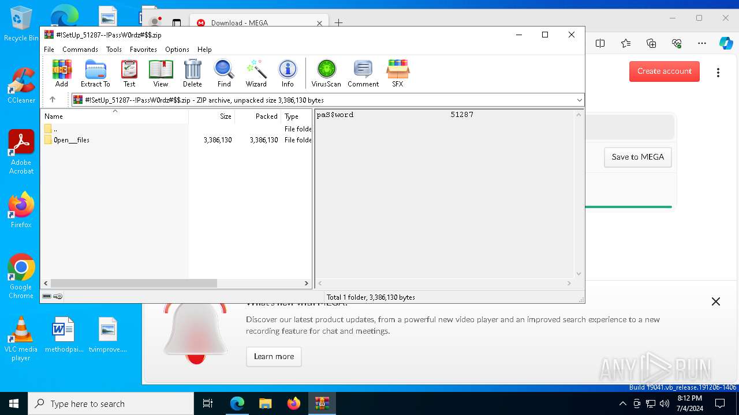Show hidden system tray icons
Image resolution: width=739 pixels, height=415 pixels.
622,403
